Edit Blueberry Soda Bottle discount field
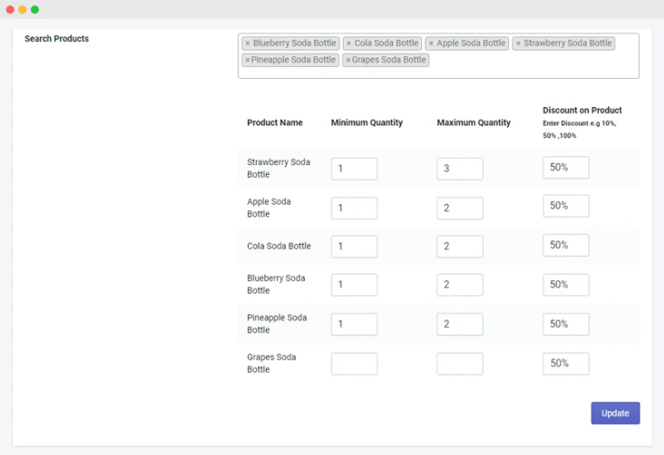The image size is (664, 455). click(x=566, y=285)
